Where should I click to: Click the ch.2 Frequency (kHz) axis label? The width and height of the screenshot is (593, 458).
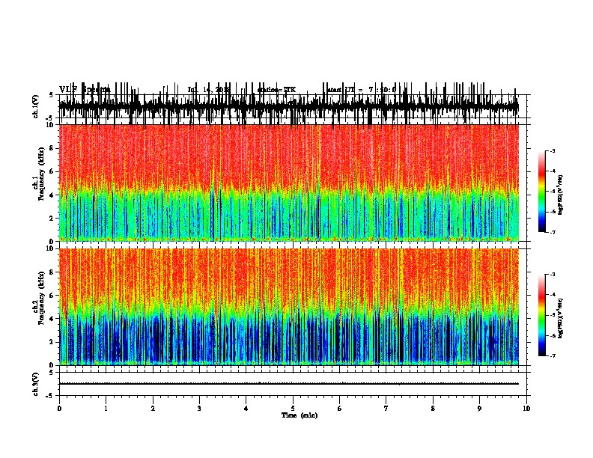point(39,298)
